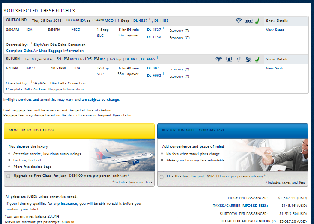Click the 30m Layover text

(128, 36)
